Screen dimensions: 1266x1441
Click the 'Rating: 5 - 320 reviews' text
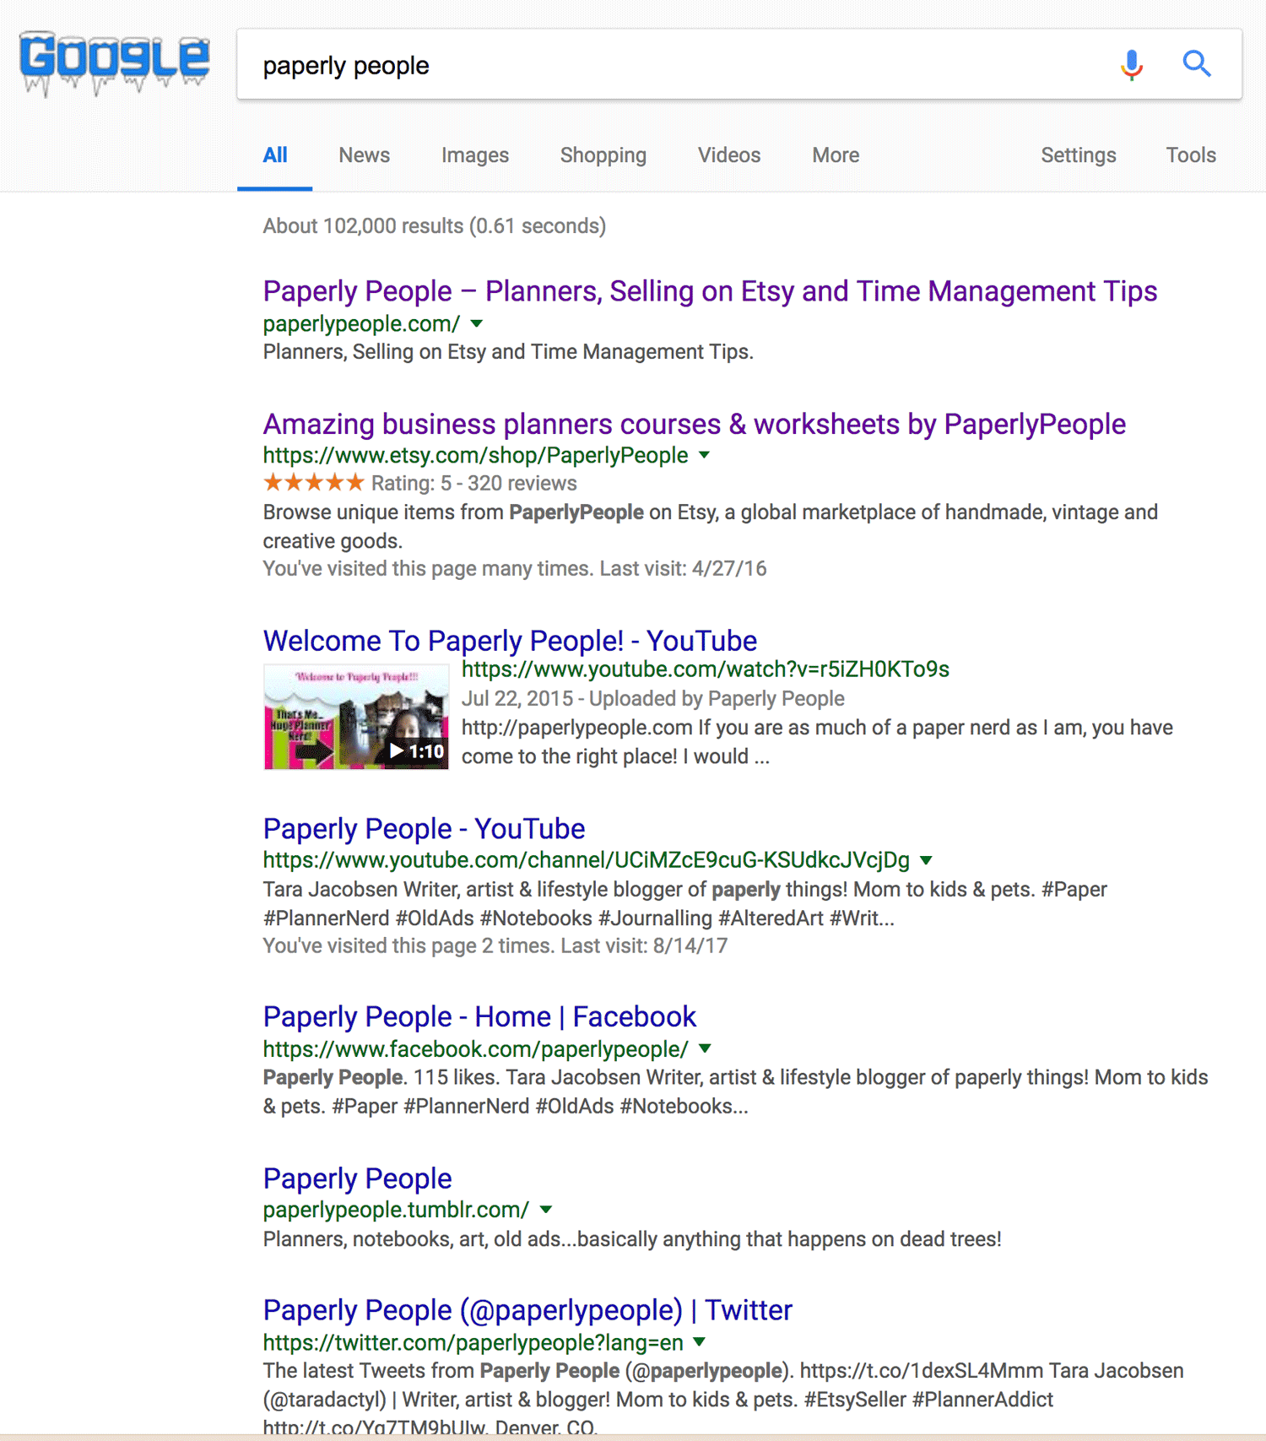[474, 484]
